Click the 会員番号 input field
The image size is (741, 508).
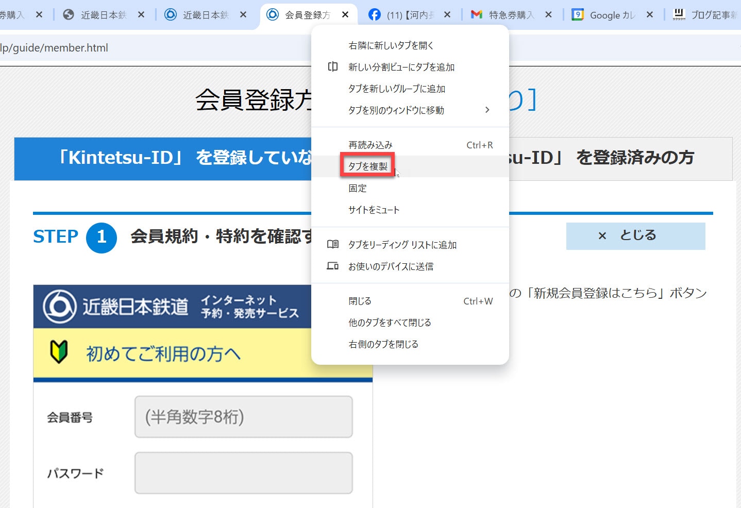[x=243, y=417]
